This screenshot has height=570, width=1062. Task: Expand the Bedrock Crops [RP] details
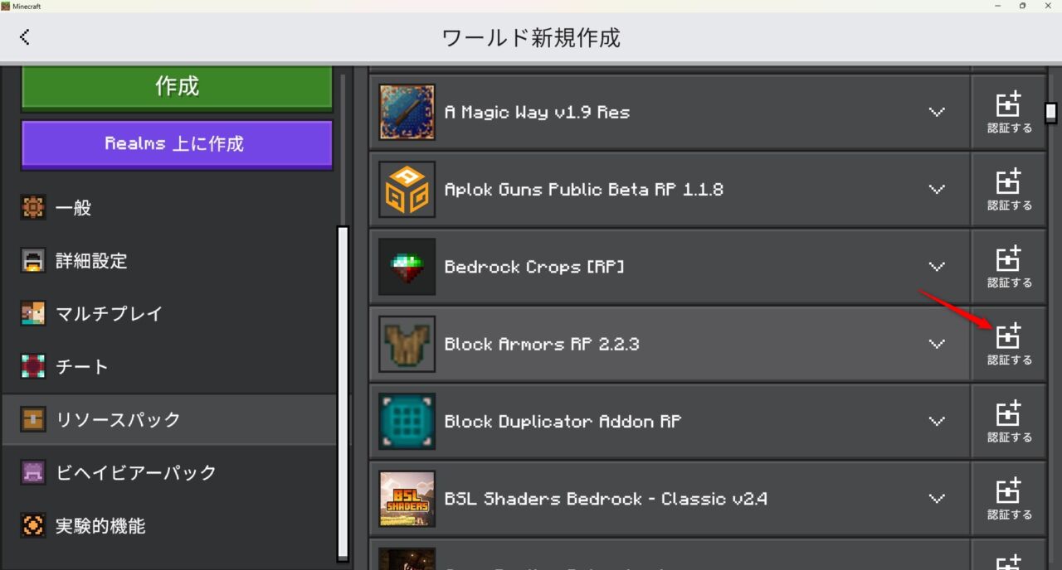coord(937,267)
